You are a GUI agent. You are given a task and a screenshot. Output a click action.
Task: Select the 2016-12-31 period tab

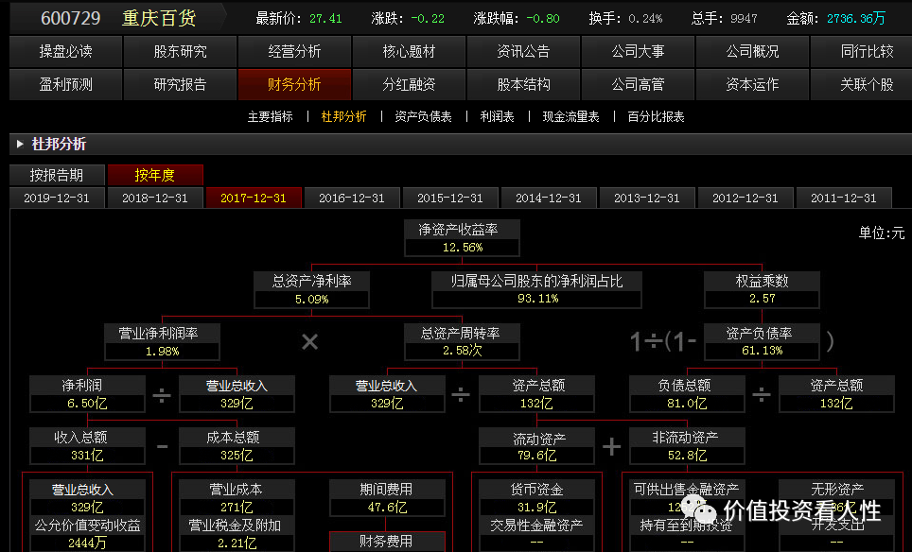(352, 198)
